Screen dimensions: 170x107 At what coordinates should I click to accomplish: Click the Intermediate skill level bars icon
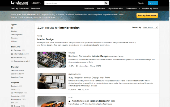coord(12,54)
